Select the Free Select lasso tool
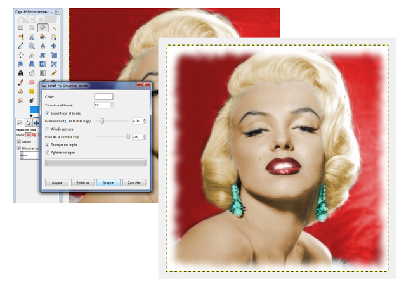 pyautogui.click(x=43, y=28)
